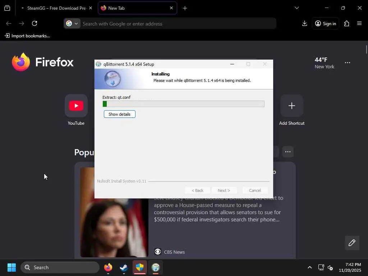
Task: Open a new browser tab
Action: [185, 8]
